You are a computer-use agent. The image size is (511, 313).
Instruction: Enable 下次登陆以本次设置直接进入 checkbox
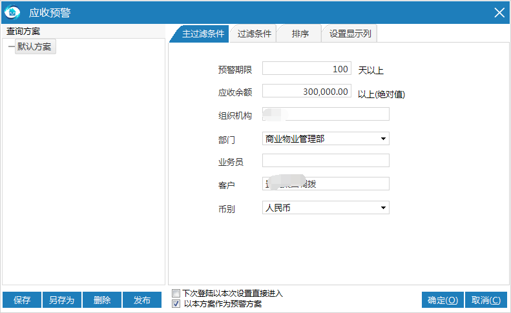[176, 293]
